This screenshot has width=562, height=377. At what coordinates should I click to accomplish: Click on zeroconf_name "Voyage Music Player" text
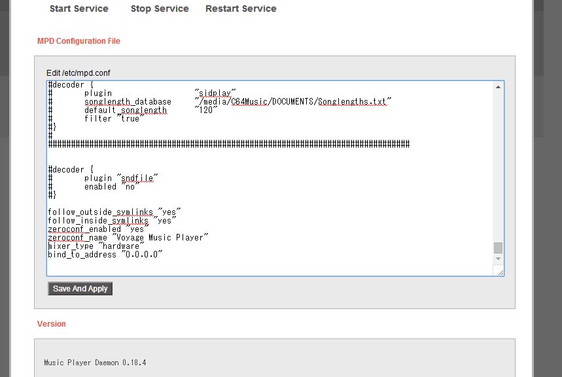[x=128, y=237]
